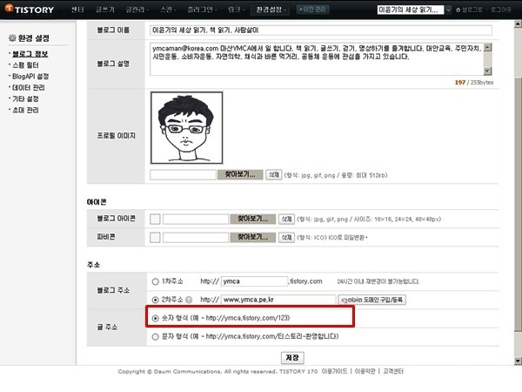
Task: Expand the 글관리 top menu
Action: [137, 10]
